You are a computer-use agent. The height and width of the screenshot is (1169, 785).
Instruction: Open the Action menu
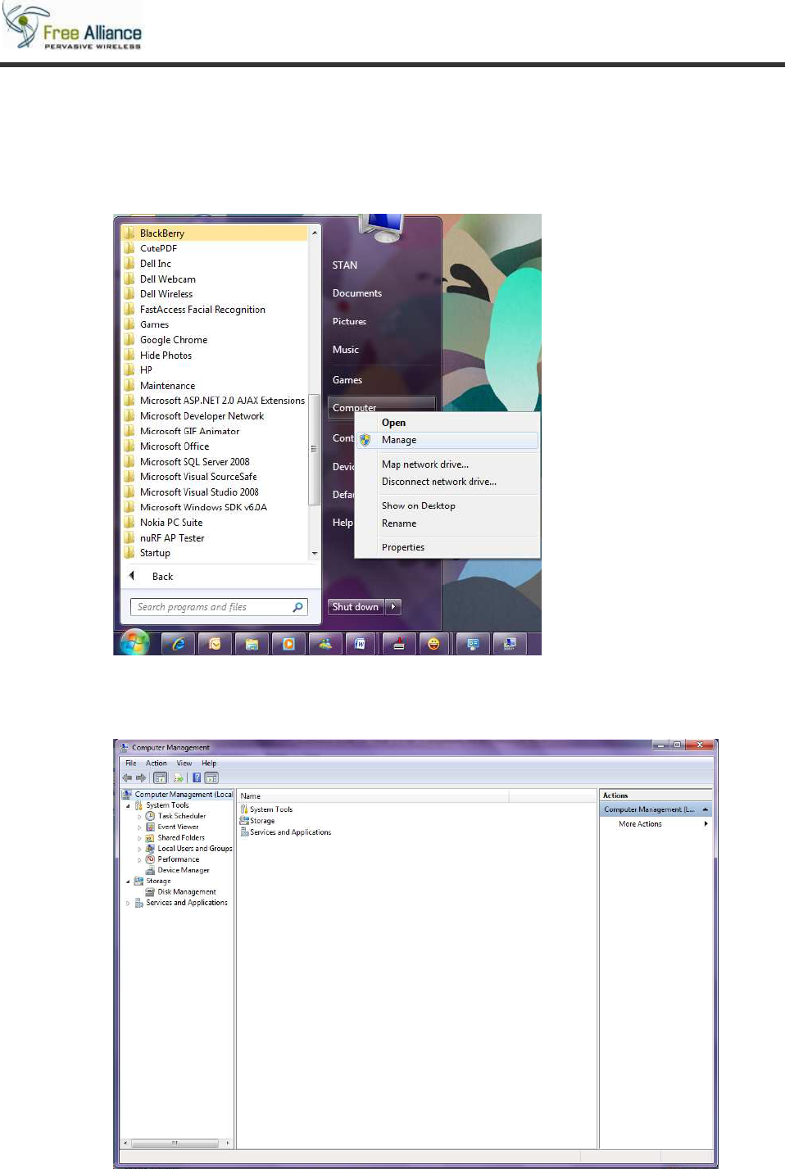click(x=157, y=763)
